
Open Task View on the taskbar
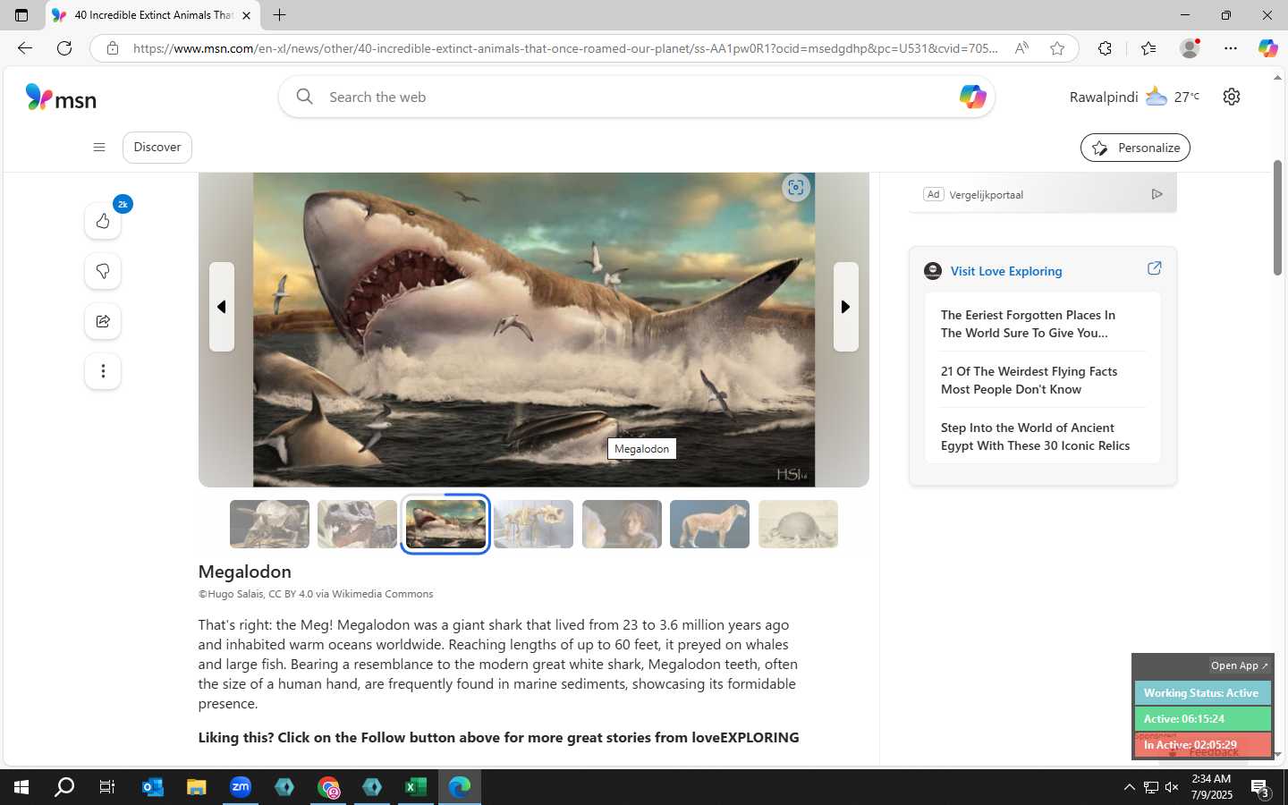[x=107, y=787]
